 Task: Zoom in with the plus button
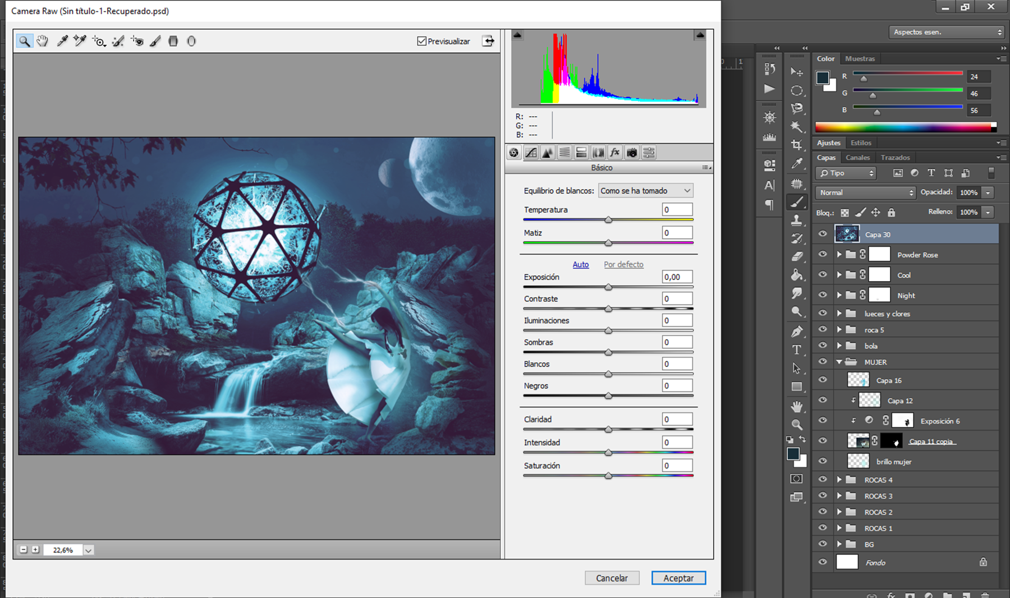[35, 550]
